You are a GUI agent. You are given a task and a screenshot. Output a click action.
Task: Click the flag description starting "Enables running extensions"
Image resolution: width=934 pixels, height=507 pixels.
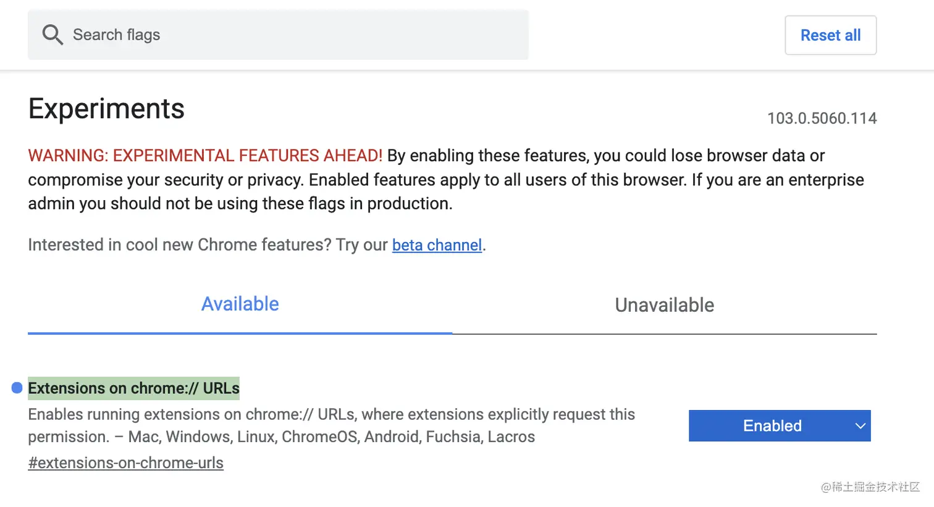[331, 414]
